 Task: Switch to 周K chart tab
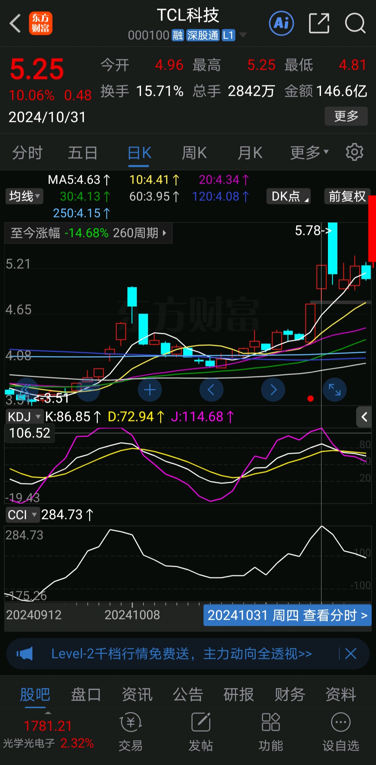pos(194,153)
